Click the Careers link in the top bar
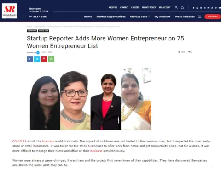The height and width of the screenshot is (170, 221). [135, 7]
